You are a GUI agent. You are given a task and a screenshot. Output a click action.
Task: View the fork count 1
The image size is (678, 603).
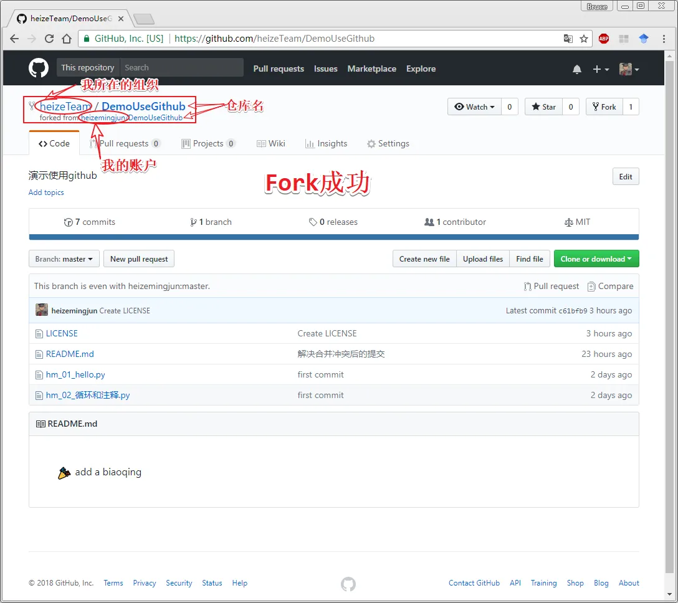[631, 107]
